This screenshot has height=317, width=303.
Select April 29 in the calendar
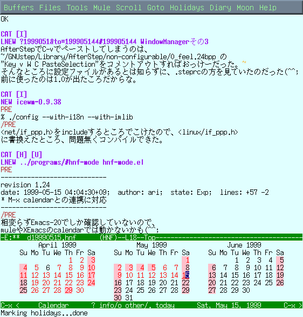(68, 290)
